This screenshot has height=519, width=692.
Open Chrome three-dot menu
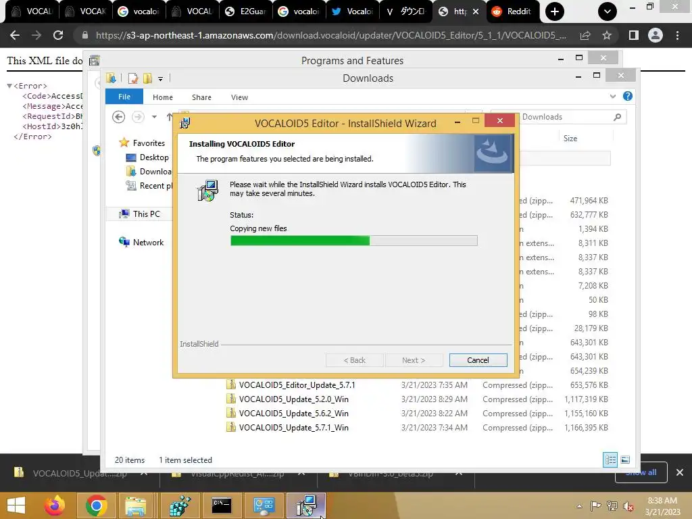(677, 35)
